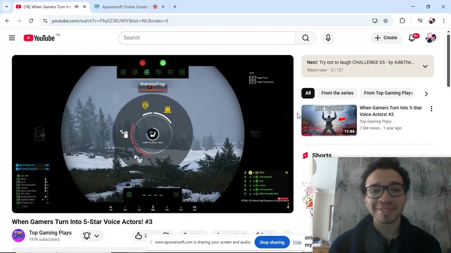Open suggested video 5-Star Voice Actors #2 title
The height and width of the screenshot is (253, 451).
click(x=391, y=111)
